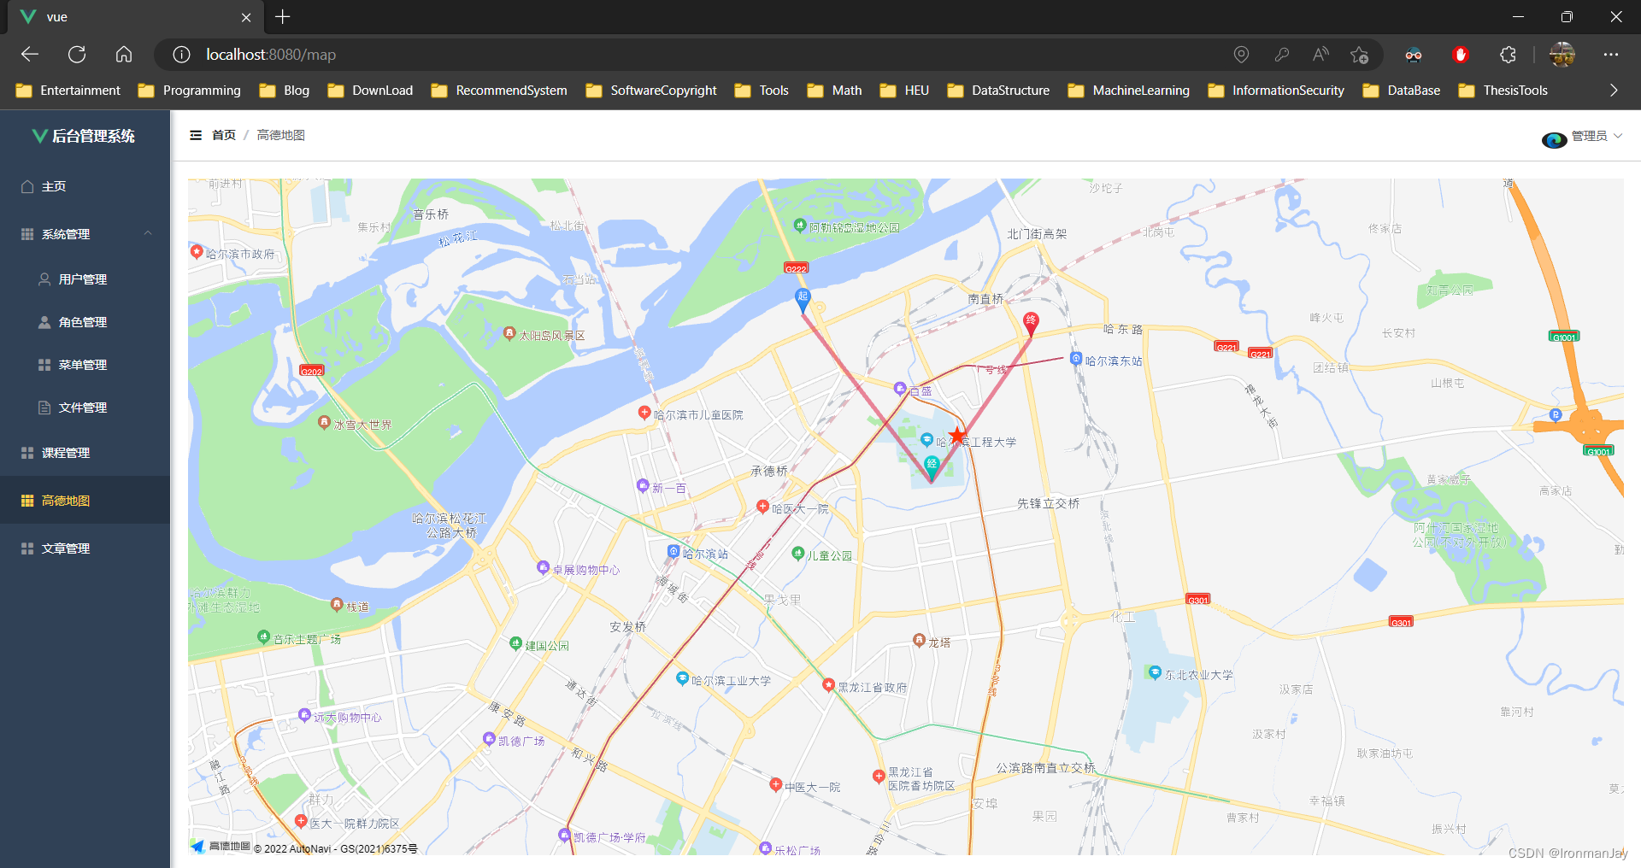This screenshot has width=1641, height=868.
Task: Add this page to favorites star icon
Action: 1359,55
